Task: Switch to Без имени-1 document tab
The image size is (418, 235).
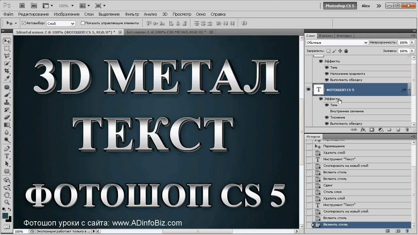Action: [167, 32]
